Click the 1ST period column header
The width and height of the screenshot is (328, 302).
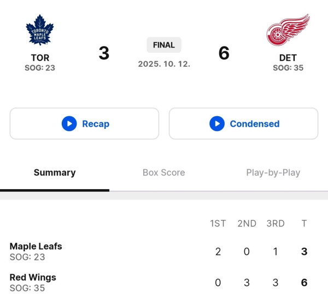pos(218,224)
